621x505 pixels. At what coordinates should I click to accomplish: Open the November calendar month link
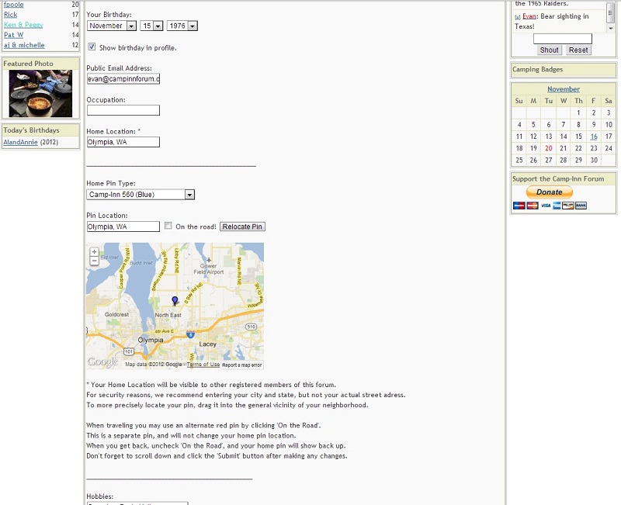(x=563, y=89)
